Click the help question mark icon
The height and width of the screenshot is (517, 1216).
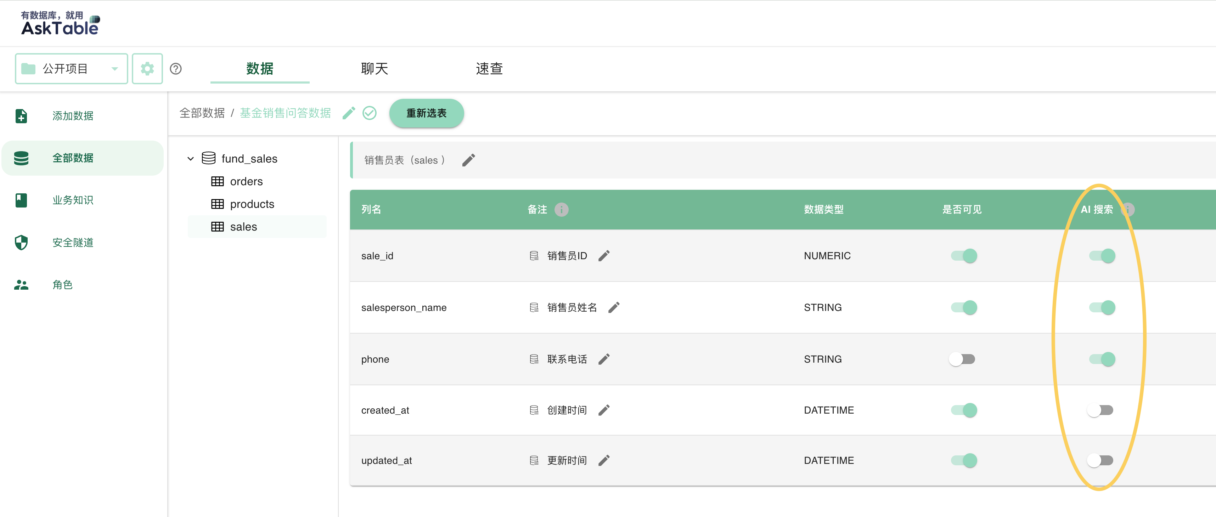(x=176, y=69)
